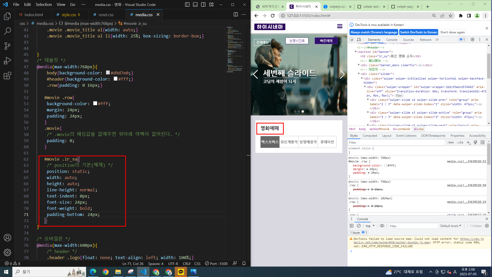
Task: Click the split editor right icon
Action: coord(235,15)
